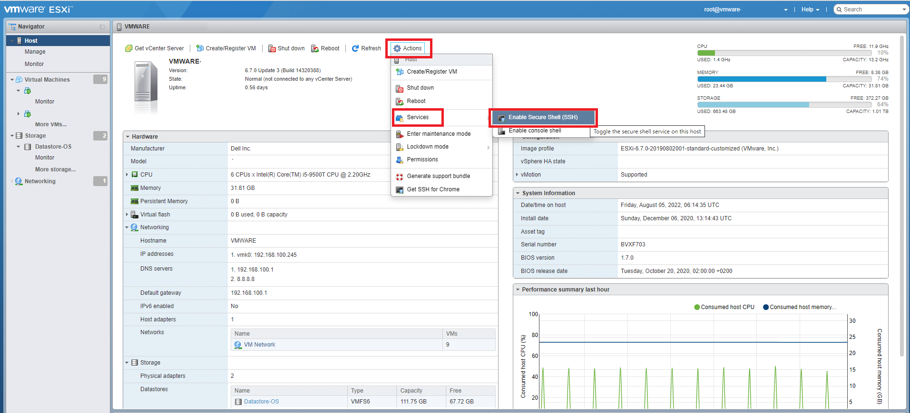Click the Reboot toolbar icon

point(315,48)
